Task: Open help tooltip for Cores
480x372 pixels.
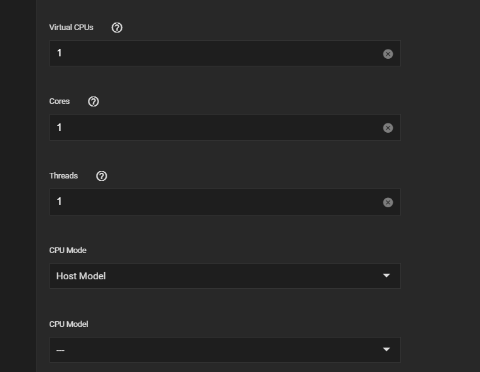Action: (x=93, y=101)
